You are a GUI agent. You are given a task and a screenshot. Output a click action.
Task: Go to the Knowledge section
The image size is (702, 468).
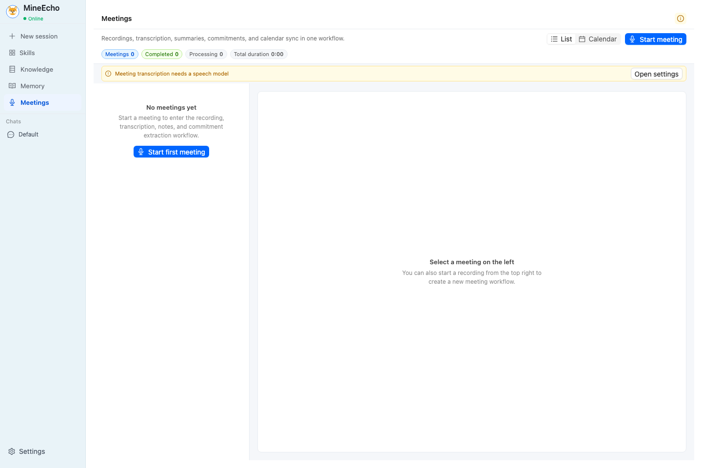[43, 69]
